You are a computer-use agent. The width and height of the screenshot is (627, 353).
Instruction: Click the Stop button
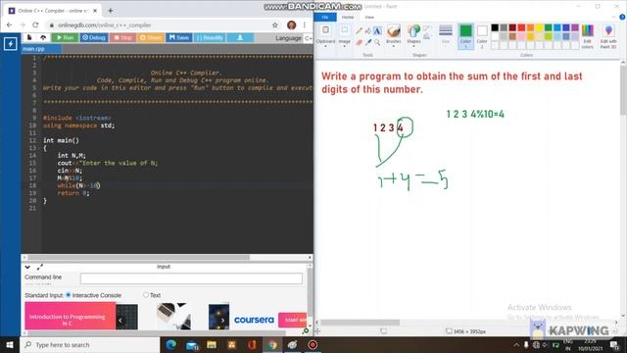tap(122, 37)
